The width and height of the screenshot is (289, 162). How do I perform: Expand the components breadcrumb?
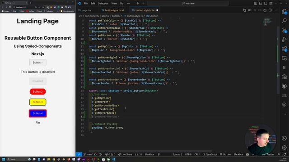92,16
